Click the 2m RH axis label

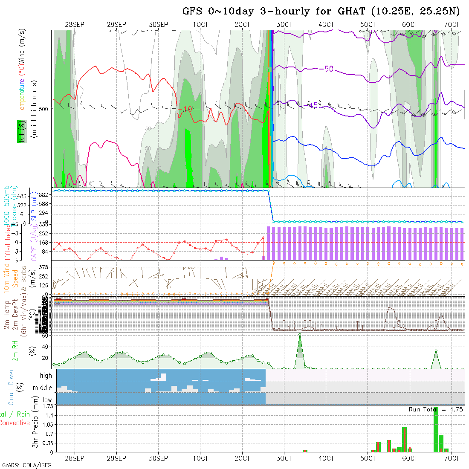click(15, 349)
